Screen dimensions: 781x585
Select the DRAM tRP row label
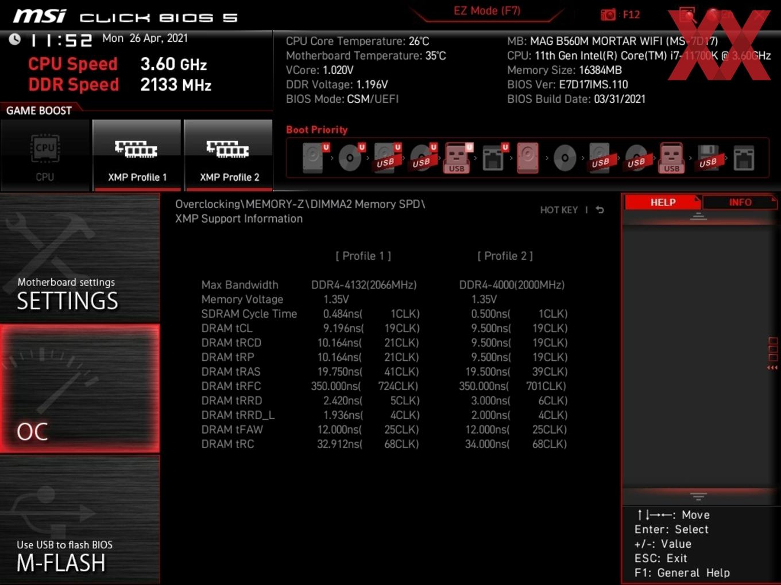[x=227, y=357]
